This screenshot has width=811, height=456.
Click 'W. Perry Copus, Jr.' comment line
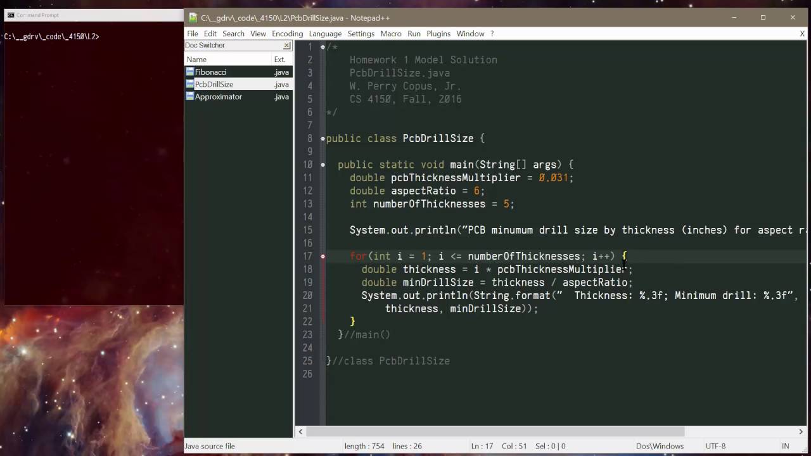405,86
